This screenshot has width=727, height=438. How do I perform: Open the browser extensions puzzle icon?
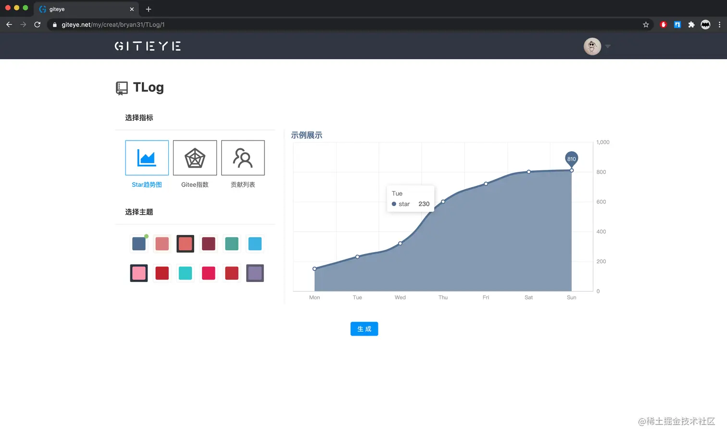click(x=691, y=25)
